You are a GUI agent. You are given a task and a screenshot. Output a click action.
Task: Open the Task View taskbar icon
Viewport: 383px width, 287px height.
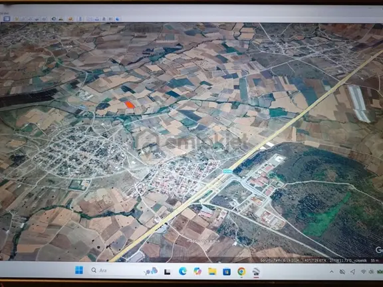(167, 271)
